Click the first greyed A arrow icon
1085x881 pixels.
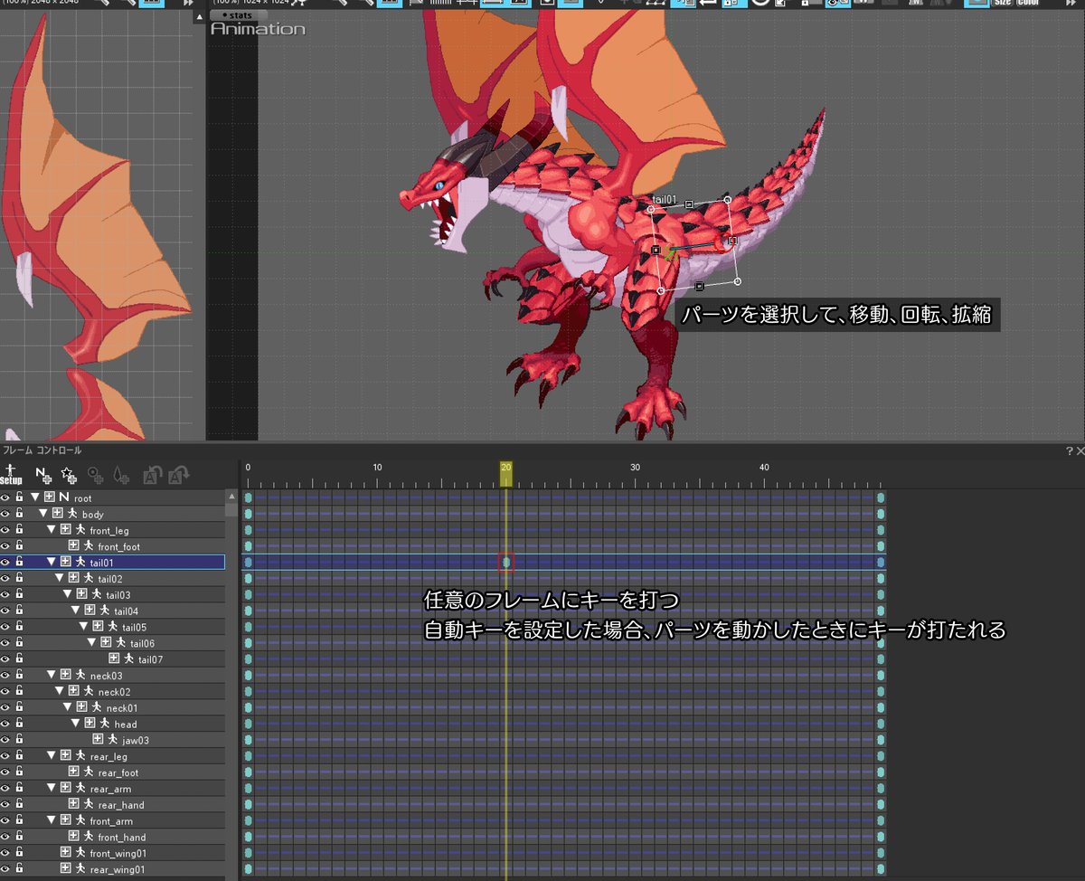(x=152, y=474)
